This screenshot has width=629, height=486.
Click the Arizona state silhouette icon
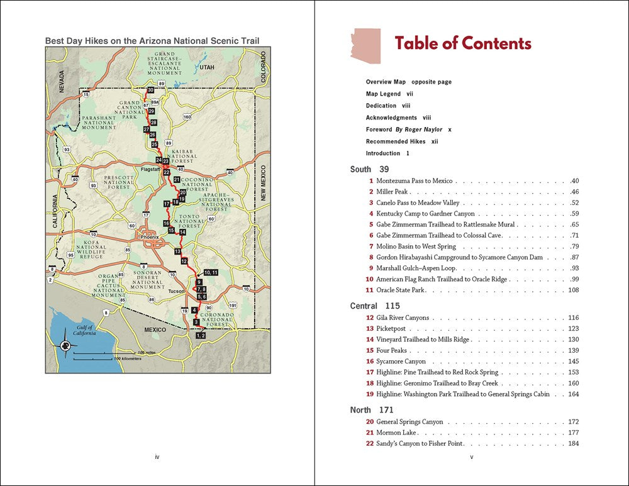pyautogui.click(x=365, y=45)
